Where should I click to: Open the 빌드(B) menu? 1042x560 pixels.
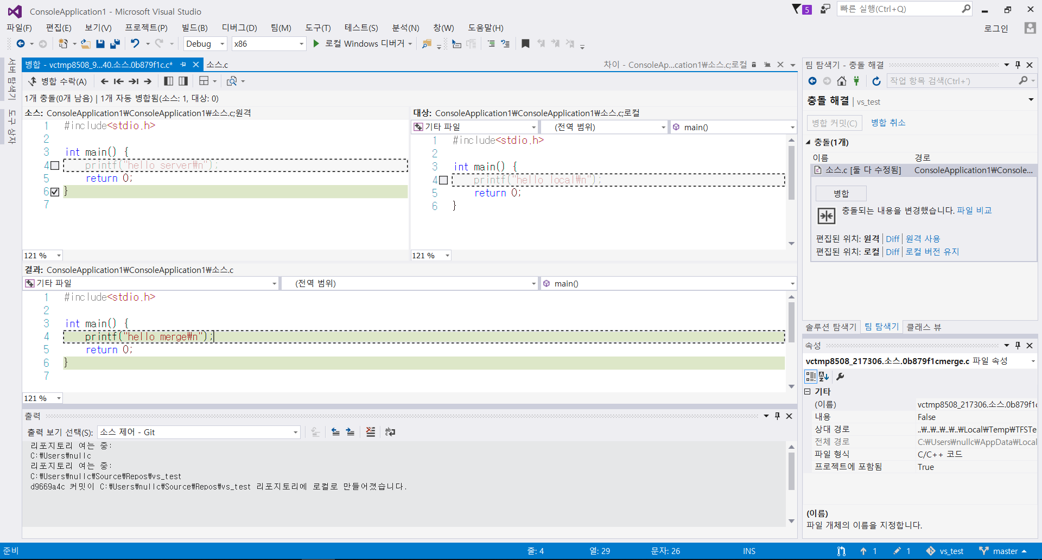tap(194, 28)
